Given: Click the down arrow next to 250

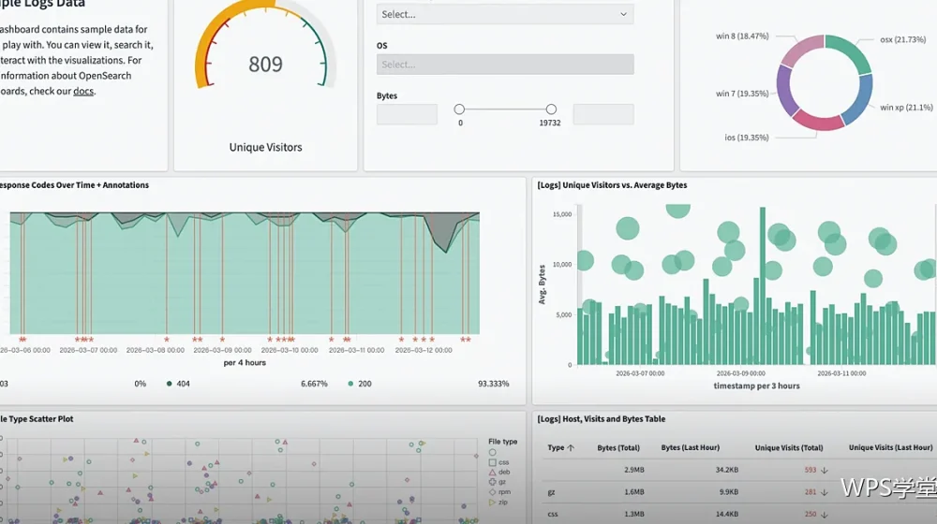Looking at the screenshot, I should tap(825, 515).
